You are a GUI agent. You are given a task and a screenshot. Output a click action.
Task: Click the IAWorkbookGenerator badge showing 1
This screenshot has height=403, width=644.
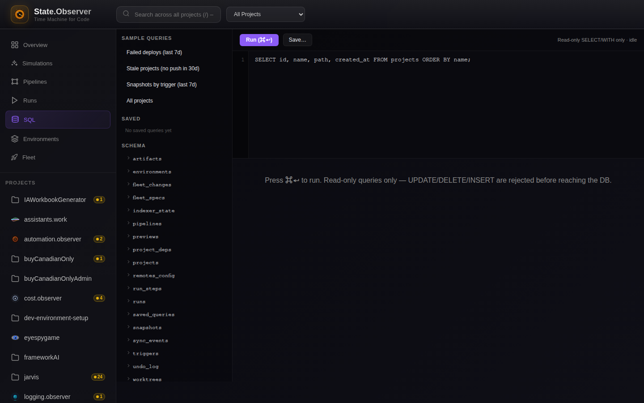click(x=99, y=200)
